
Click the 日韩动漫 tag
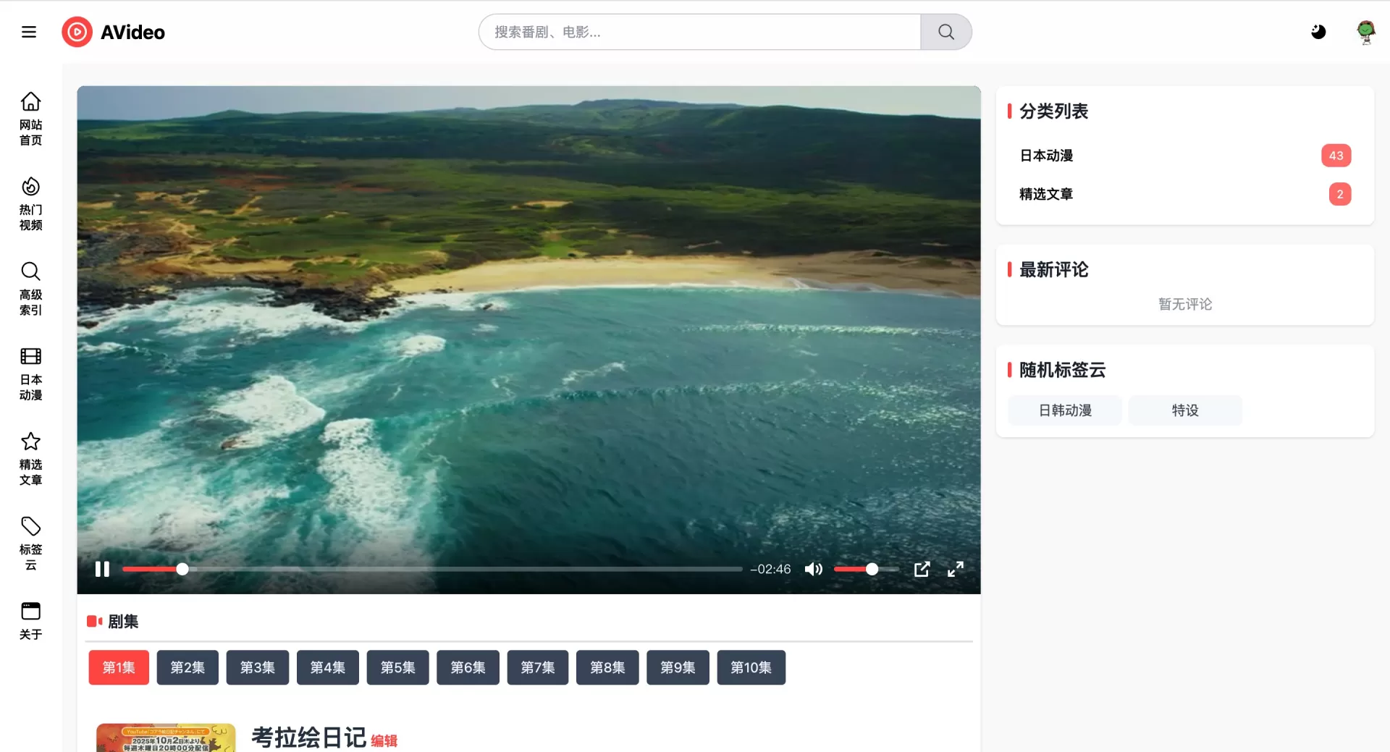point(1065,410)
